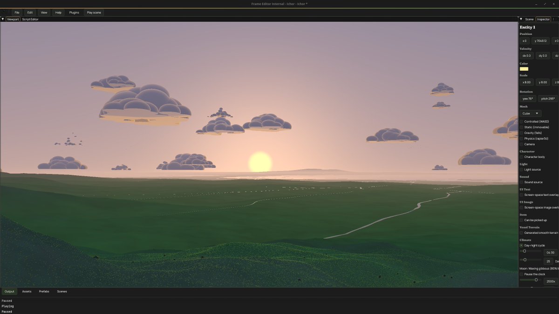559x314 pixels.
Task: Toggle Pause the clock checkbox
Action: 521,274
